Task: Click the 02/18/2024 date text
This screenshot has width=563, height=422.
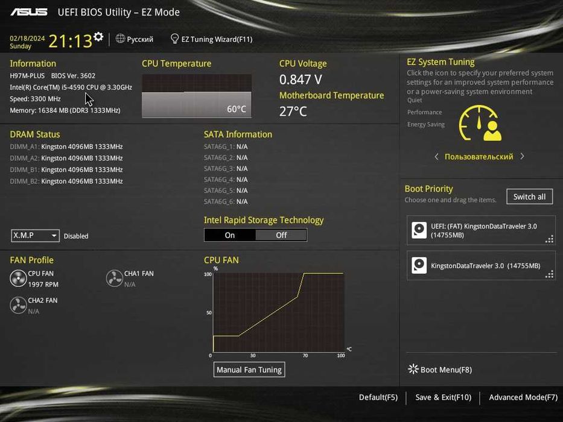Action: click(x=27, y=39)
